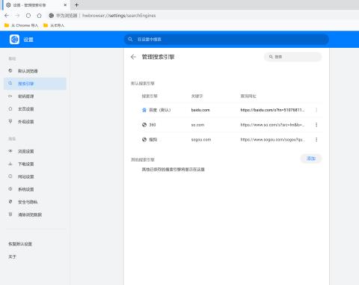Click the 默认浏览器 sidebar icon
The width and height of the screenshot is (359, 285).
pyautogui.click(x=10, y=71)
